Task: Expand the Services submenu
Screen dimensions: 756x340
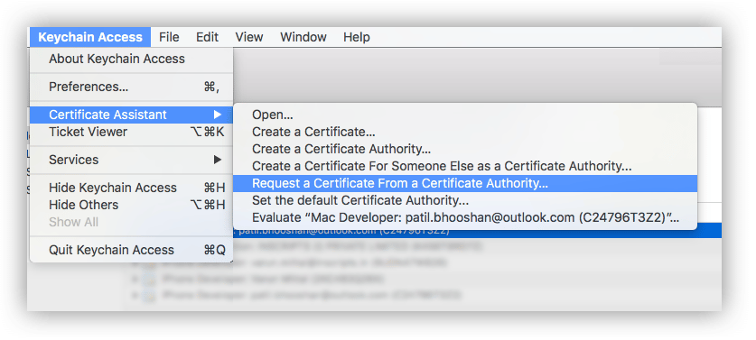Action: [x=132, y=160]
